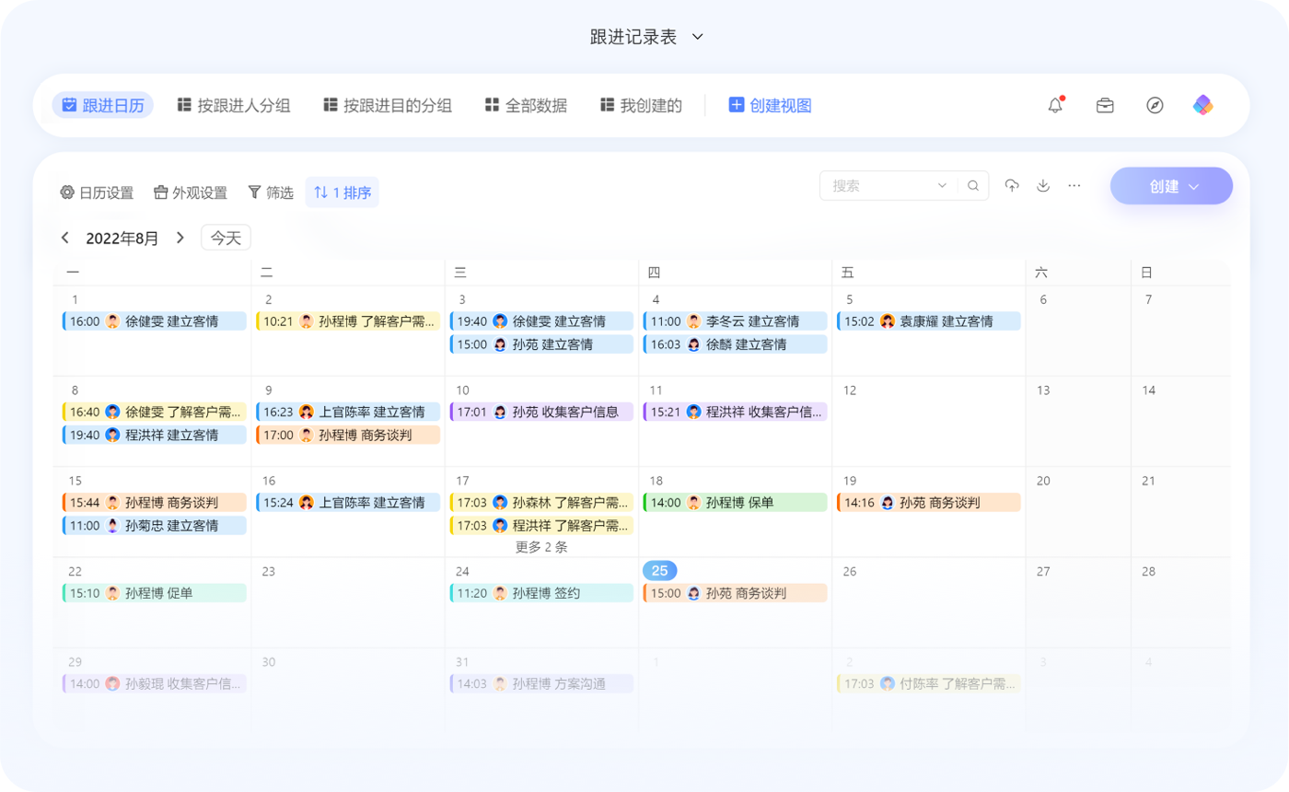
Task: Switch to 全部数据 view tab
Action: pos(526,105)
